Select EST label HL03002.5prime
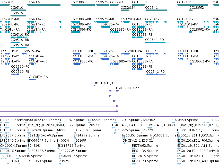The height and width of the screenshot is (165, 219). point(163,135)
